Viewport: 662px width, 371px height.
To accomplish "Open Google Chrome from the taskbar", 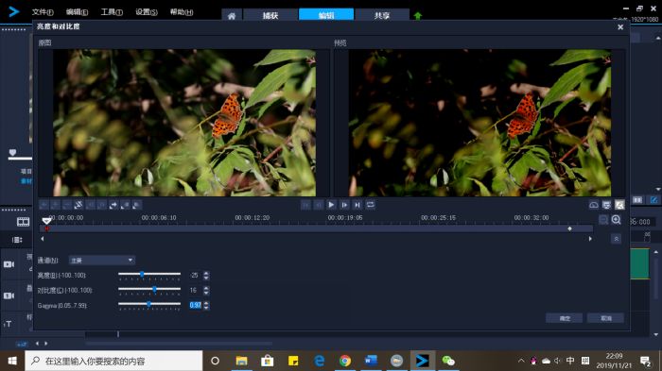I will [x=345, y=361].
